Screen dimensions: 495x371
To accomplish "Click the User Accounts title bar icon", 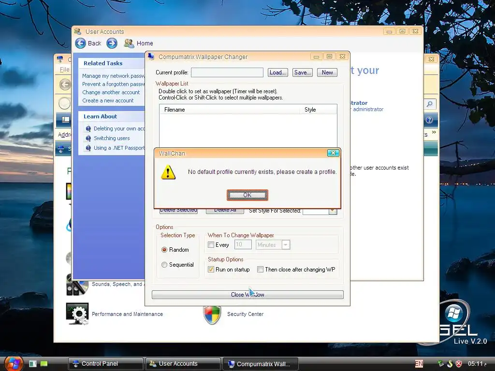I will pos(78,31).
